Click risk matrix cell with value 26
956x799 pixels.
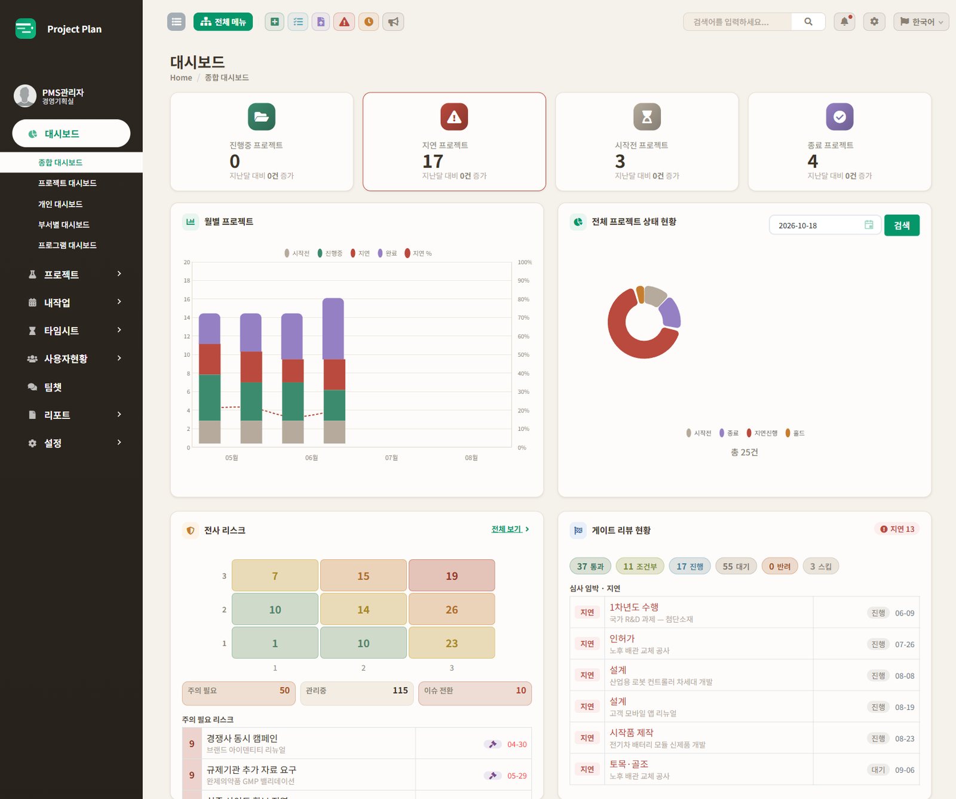[452, 609]
